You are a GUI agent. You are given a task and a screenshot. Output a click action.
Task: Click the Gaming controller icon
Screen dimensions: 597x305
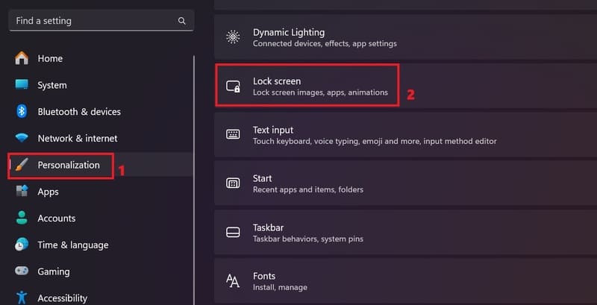click(22, 271)
